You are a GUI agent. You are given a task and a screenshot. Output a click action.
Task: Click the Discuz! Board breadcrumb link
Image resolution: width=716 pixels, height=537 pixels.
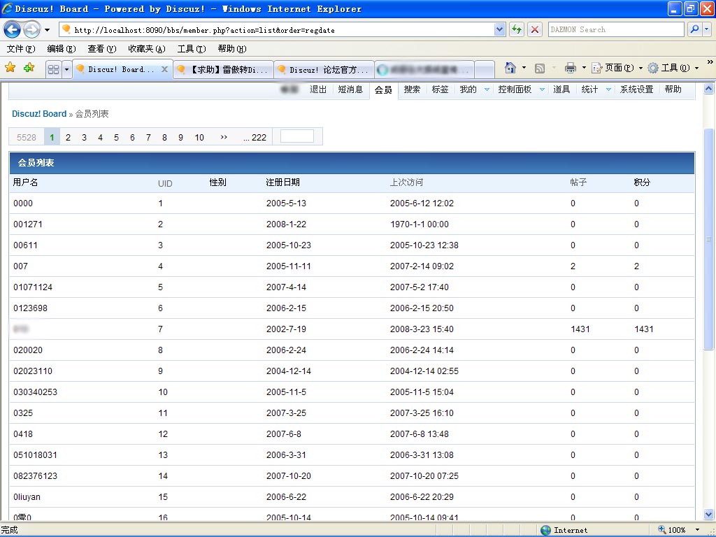click(x=39, y=114)
